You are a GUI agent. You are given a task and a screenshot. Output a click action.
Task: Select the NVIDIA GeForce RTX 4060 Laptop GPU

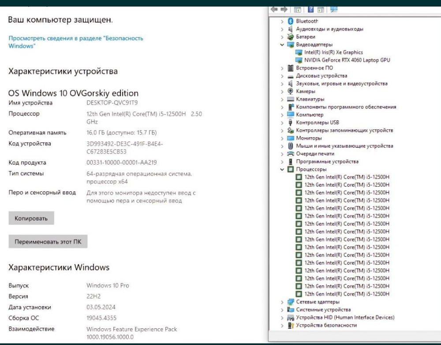point(347,60)
